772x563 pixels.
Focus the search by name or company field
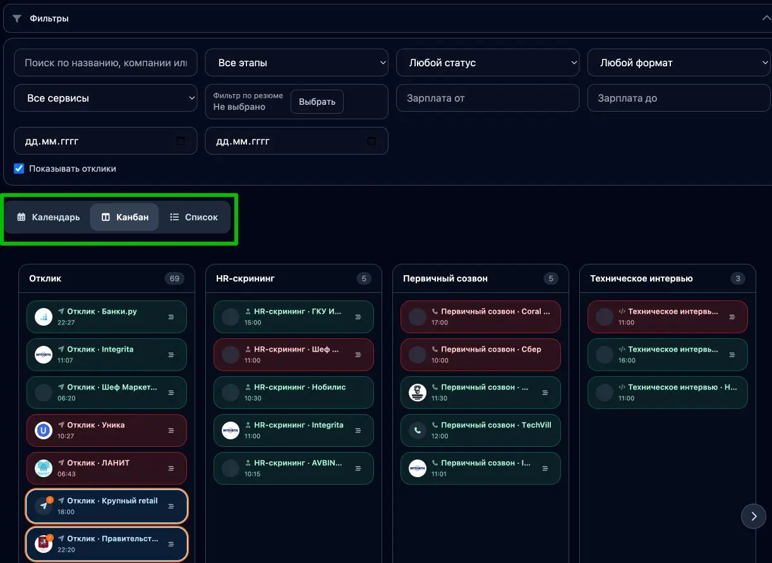[106, 63]
